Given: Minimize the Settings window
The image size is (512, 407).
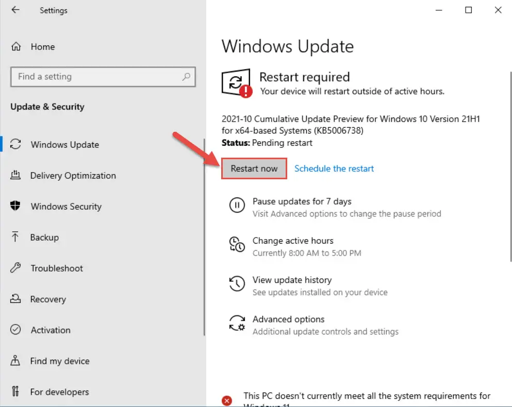Looking at the screenshot, I should pyautogui.click(x=439, y=10).
